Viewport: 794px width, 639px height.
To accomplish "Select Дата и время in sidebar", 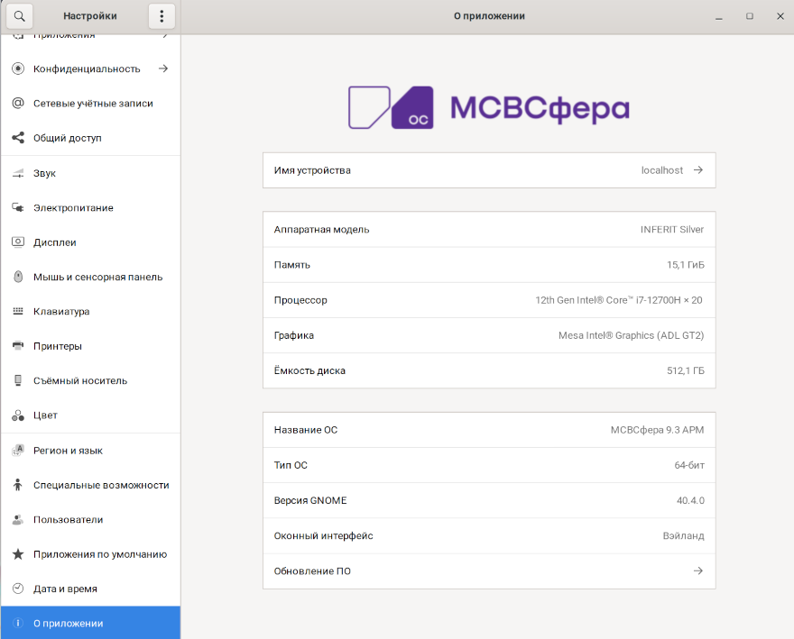I will point(90,589).
